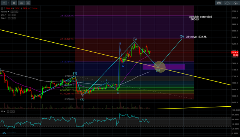Open the 1h timeframe selector button
The image size is (240, 137).
point(4,3)
